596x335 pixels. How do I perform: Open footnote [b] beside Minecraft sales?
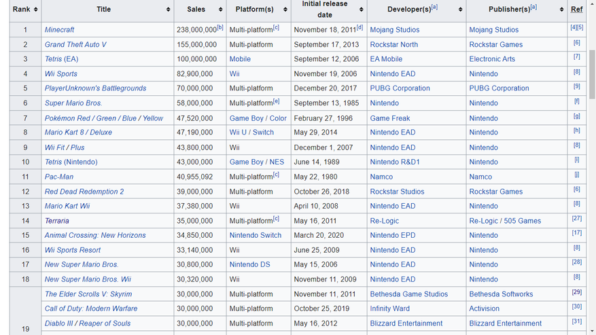220,28
